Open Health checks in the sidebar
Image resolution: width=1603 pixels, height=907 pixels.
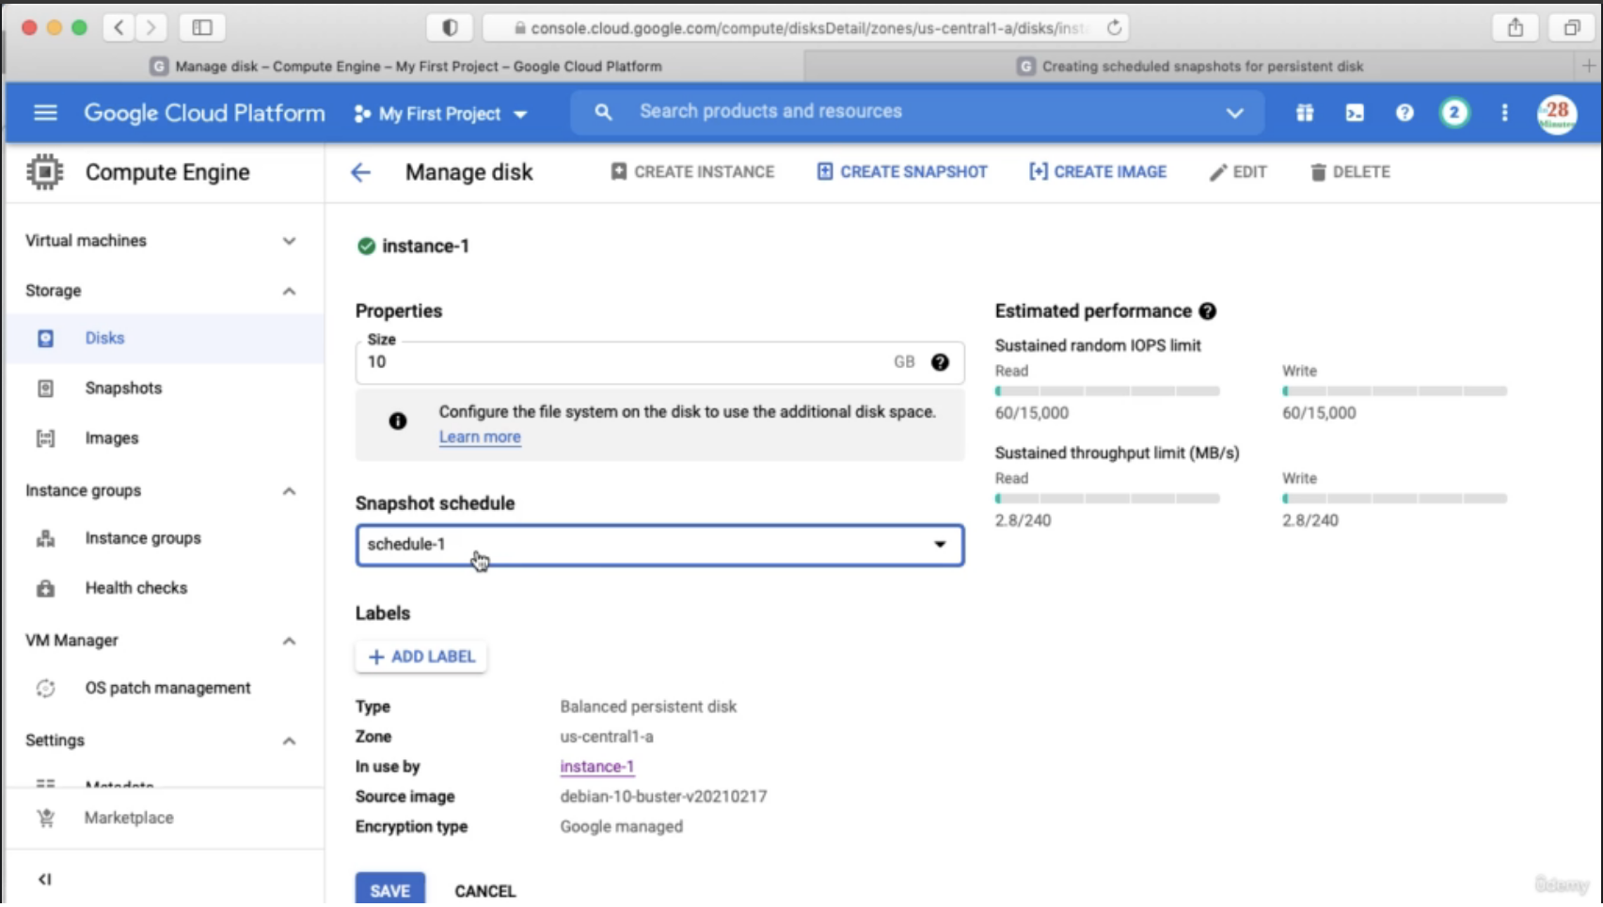pyautogui.click(x=164, y=588)
